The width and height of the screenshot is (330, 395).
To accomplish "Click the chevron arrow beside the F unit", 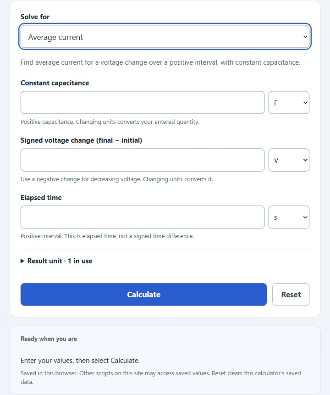I will point(305,103).
